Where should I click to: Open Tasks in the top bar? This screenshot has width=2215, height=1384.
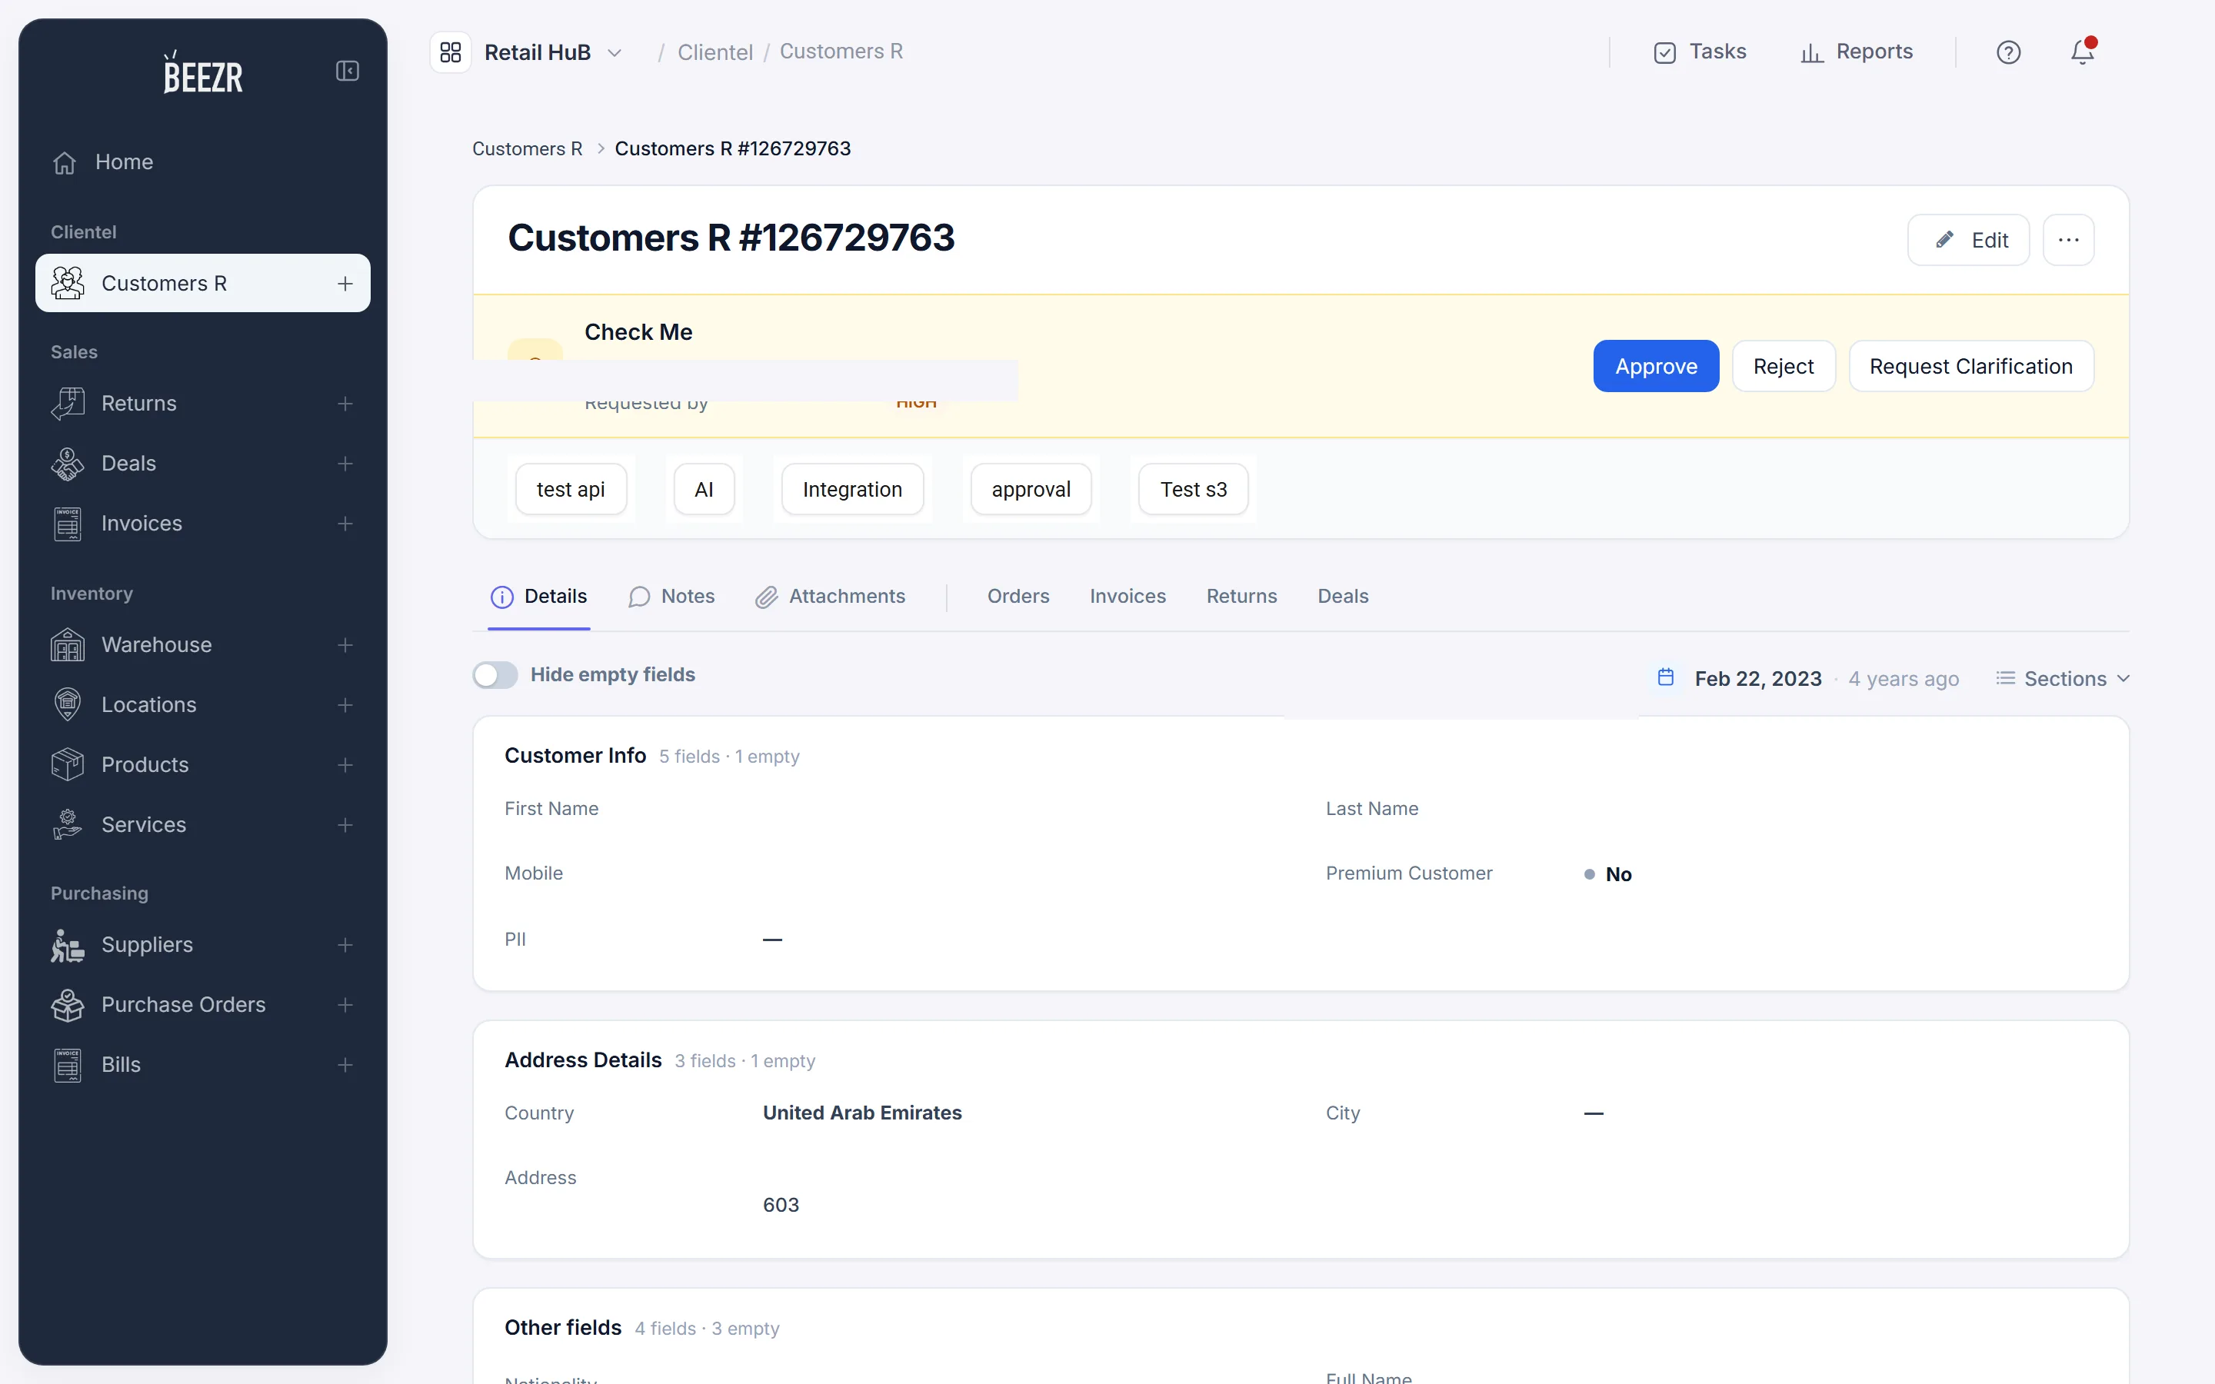(1700, 52)
